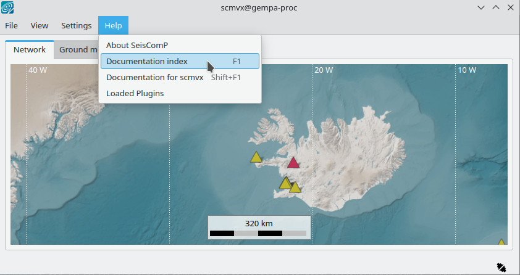520x275 pixels.
Task: Show the Loaded Plugins entry
Action: [x=135, y=94]
